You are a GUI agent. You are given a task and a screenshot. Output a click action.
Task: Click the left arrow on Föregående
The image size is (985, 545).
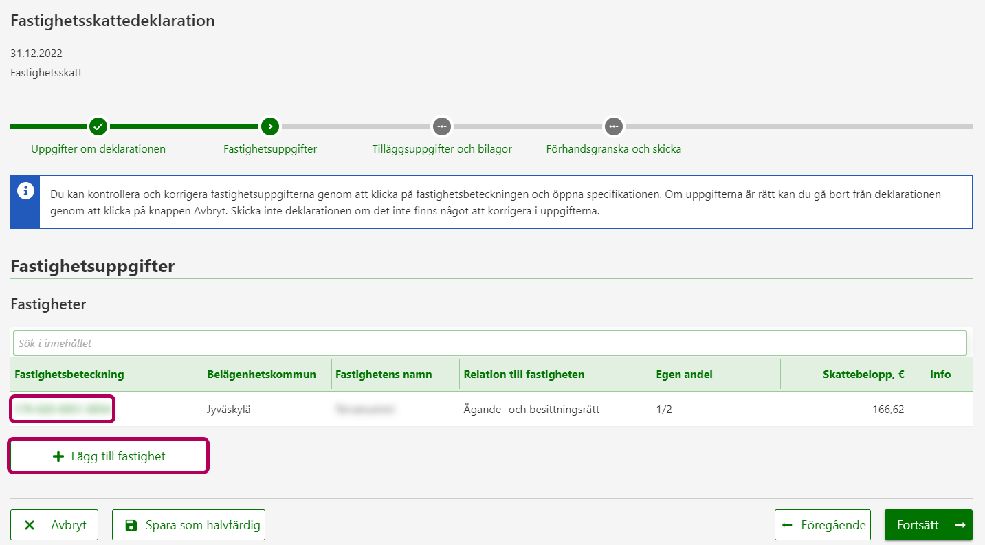[x=787, y=525]
